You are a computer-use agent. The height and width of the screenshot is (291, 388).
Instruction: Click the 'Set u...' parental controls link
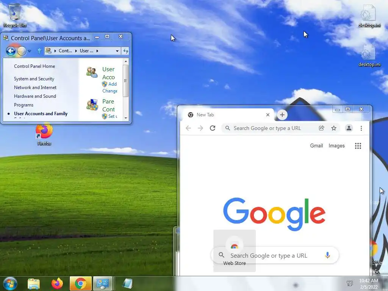pos(113,116)
